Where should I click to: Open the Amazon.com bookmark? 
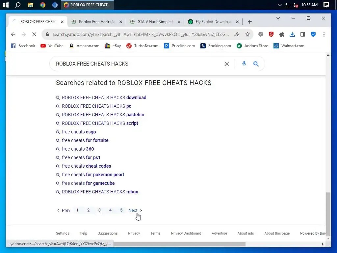84,46
